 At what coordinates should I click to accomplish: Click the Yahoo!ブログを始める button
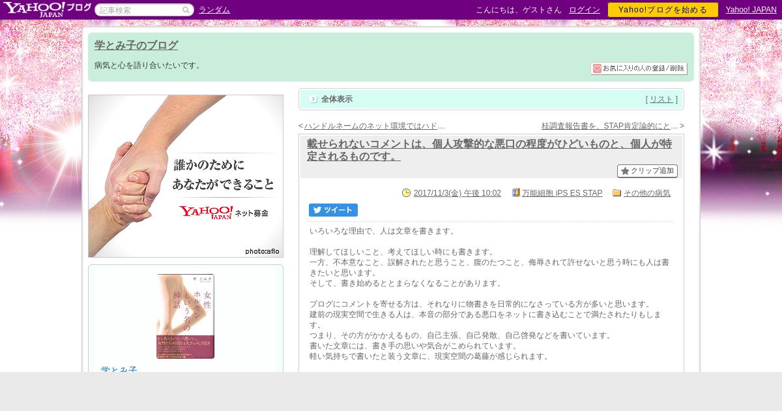click(x=663, y=10)
